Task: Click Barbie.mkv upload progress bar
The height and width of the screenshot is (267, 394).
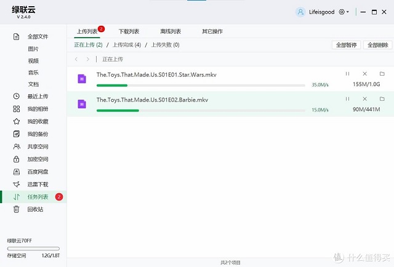Action: (201, 111)
